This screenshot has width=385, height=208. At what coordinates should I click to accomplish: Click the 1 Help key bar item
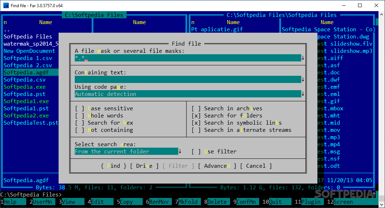point(13,202)
